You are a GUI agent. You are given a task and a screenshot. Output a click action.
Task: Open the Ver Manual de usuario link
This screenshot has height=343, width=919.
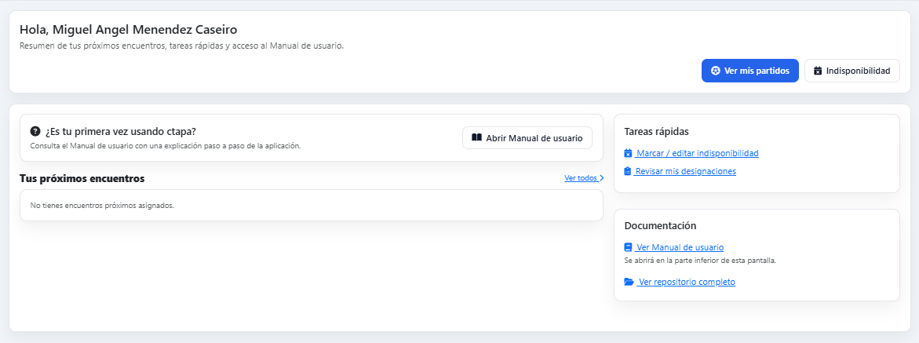pyautogui.click(x=680, y=247)
